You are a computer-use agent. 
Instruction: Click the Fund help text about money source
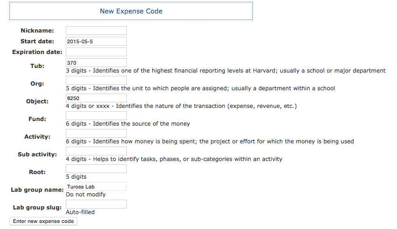pos(128,124)
